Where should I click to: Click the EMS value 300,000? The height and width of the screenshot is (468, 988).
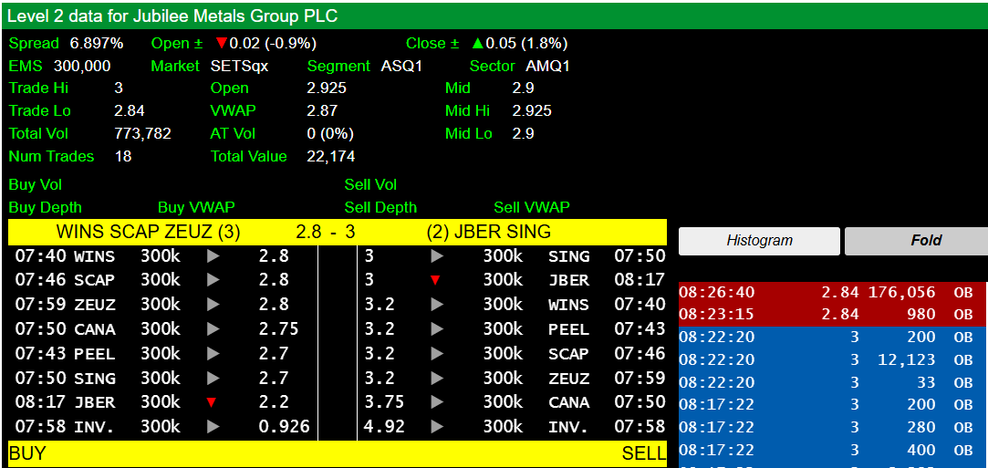click(x=82, y=66)
